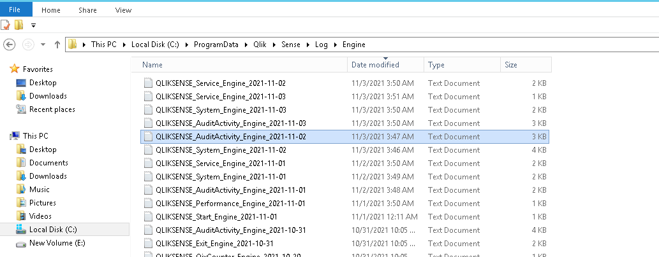Select file QLIKSENSE_System_Engine_2021-11-01
Viewport: 659px width, 257px height.
[221, 177]
